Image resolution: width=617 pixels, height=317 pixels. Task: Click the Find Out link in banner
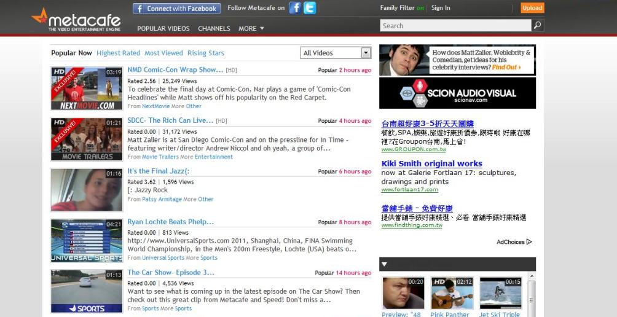[x=506, y=67]
